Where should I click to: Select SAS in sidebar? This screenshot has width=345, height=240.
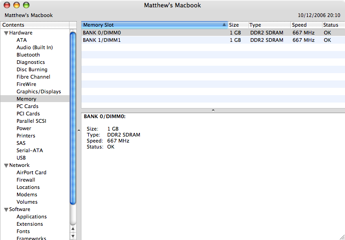(x=21, y=143)
